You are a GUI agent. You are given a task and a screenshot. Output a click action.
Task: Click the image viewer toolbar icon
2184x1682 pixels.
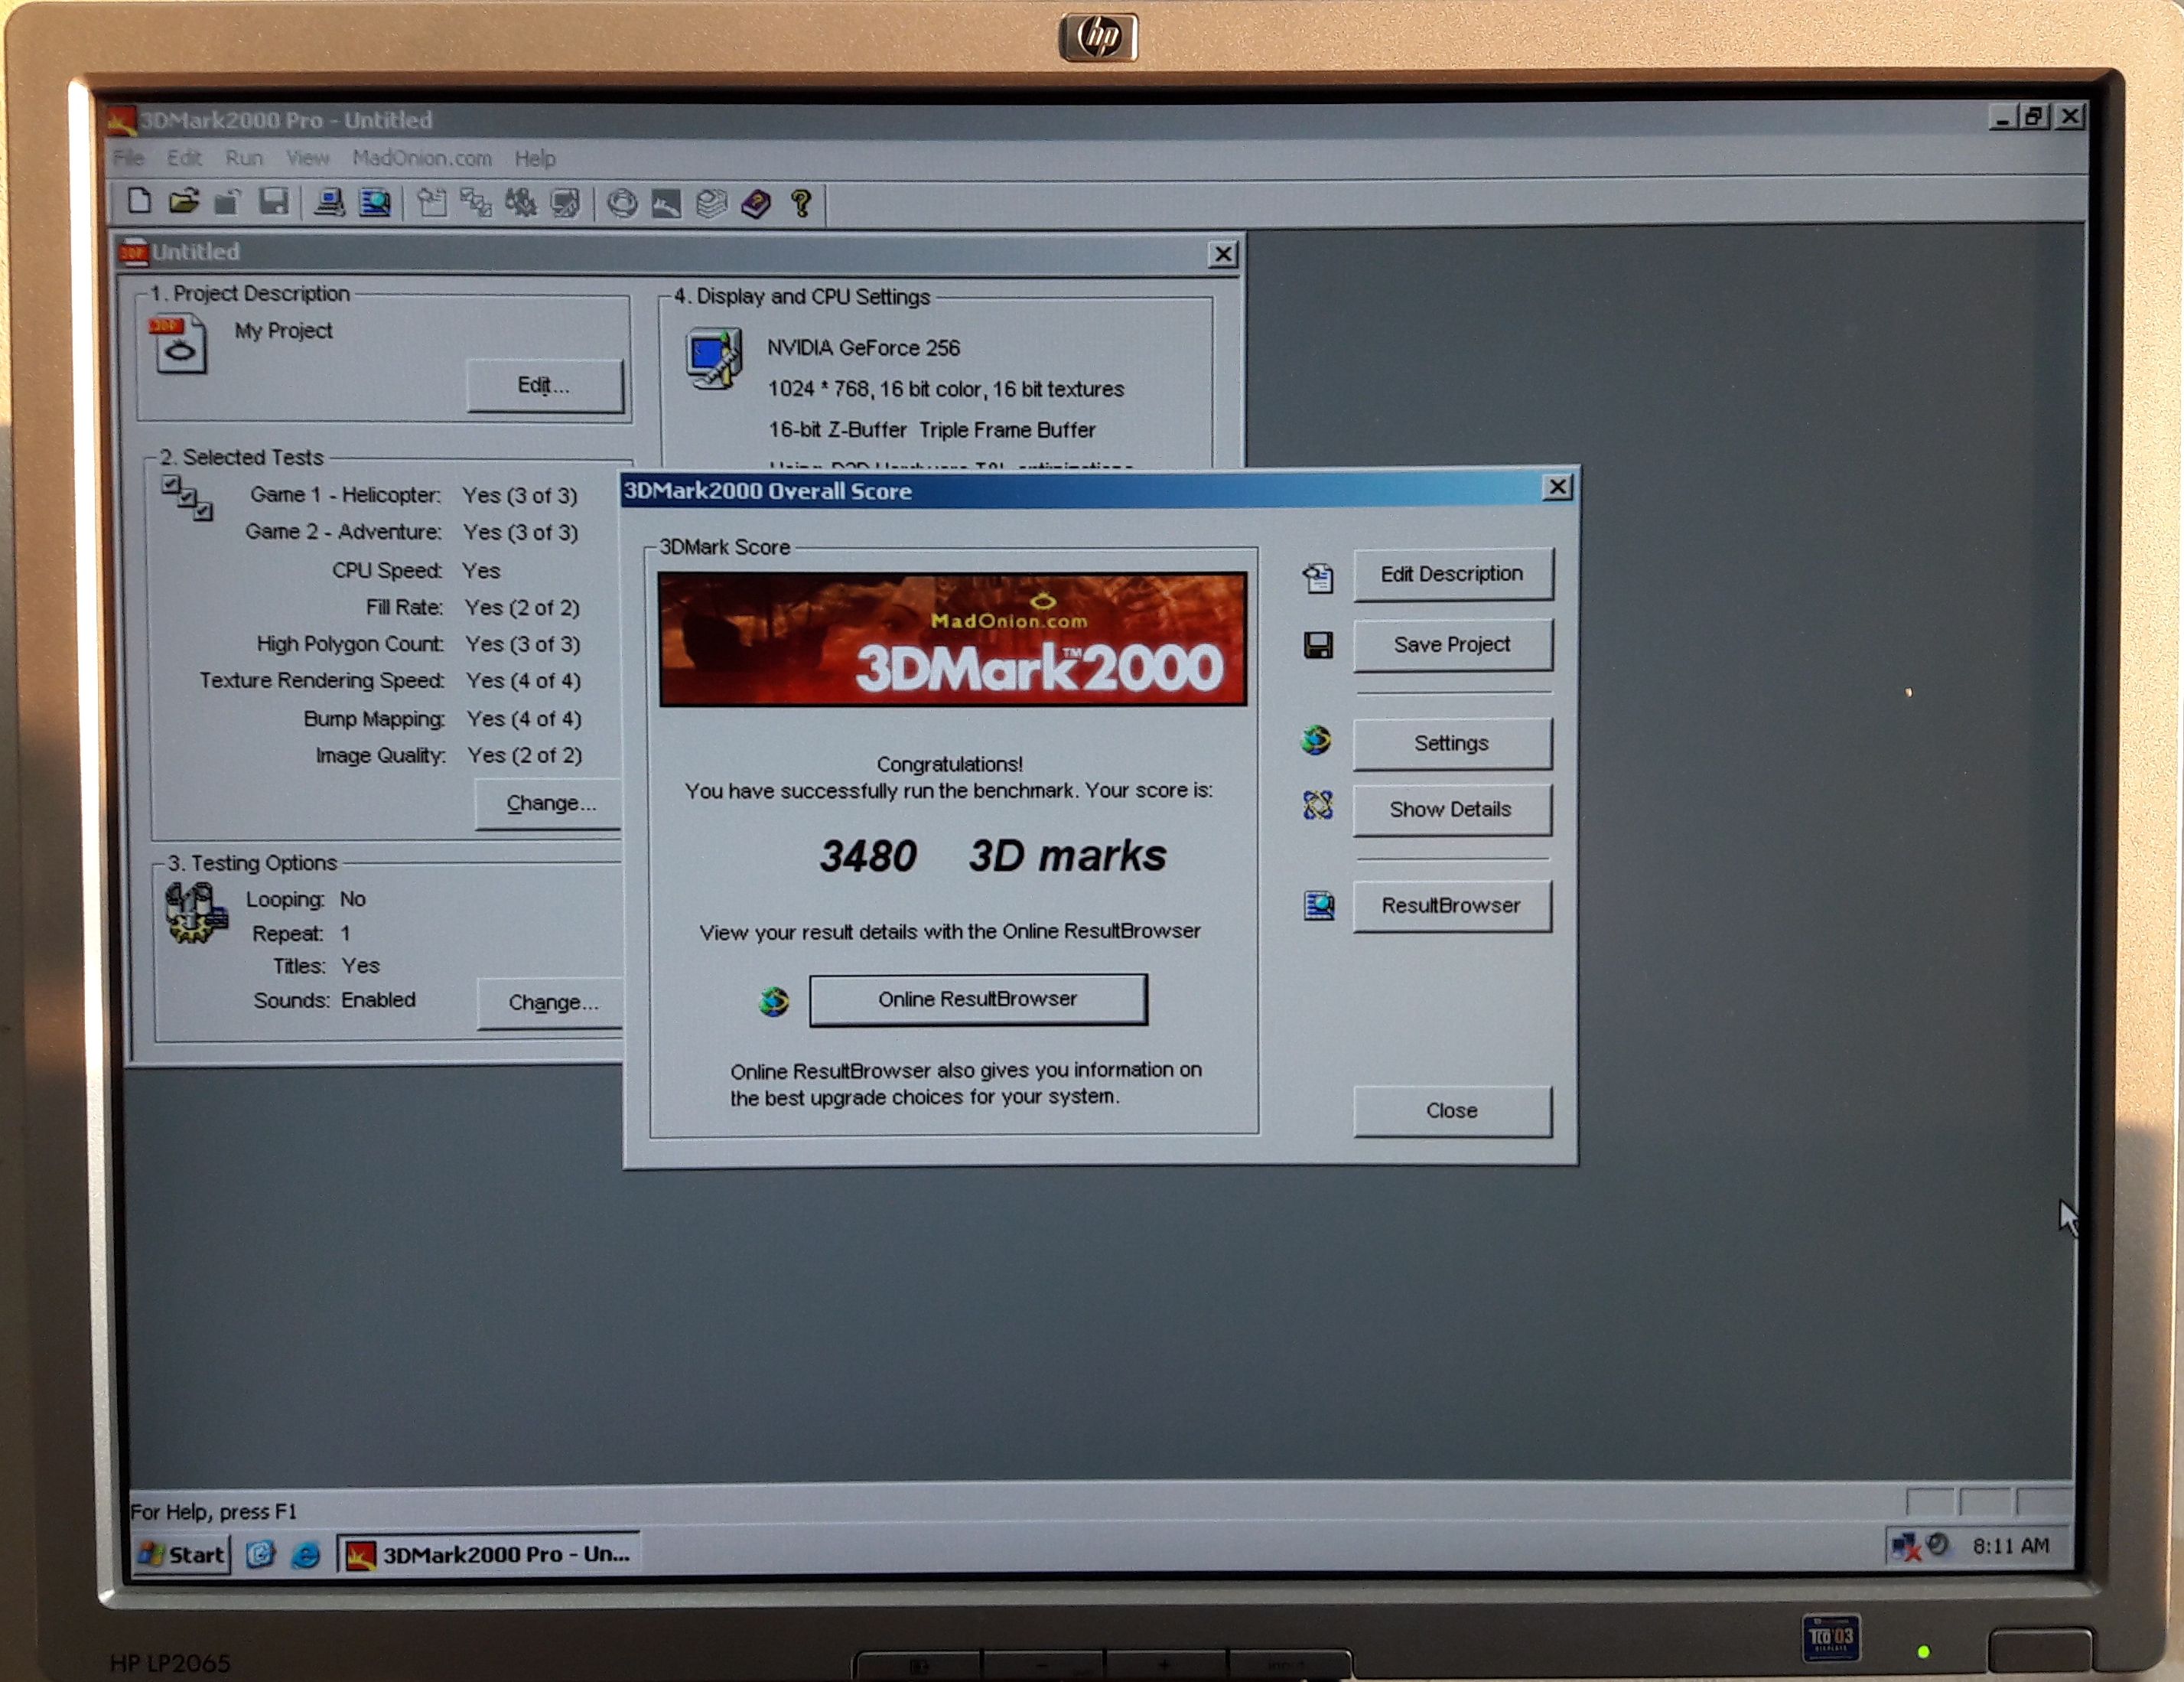click(x=666, y=204)
